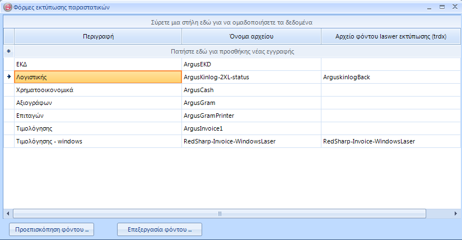Click the new-row asterisk indicator

[8, 51]
